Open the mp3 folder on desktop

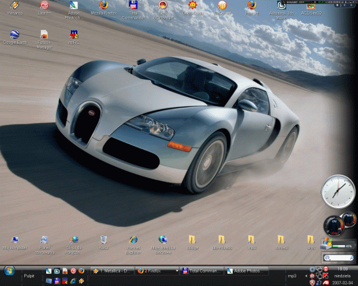[x=251, y=240]
